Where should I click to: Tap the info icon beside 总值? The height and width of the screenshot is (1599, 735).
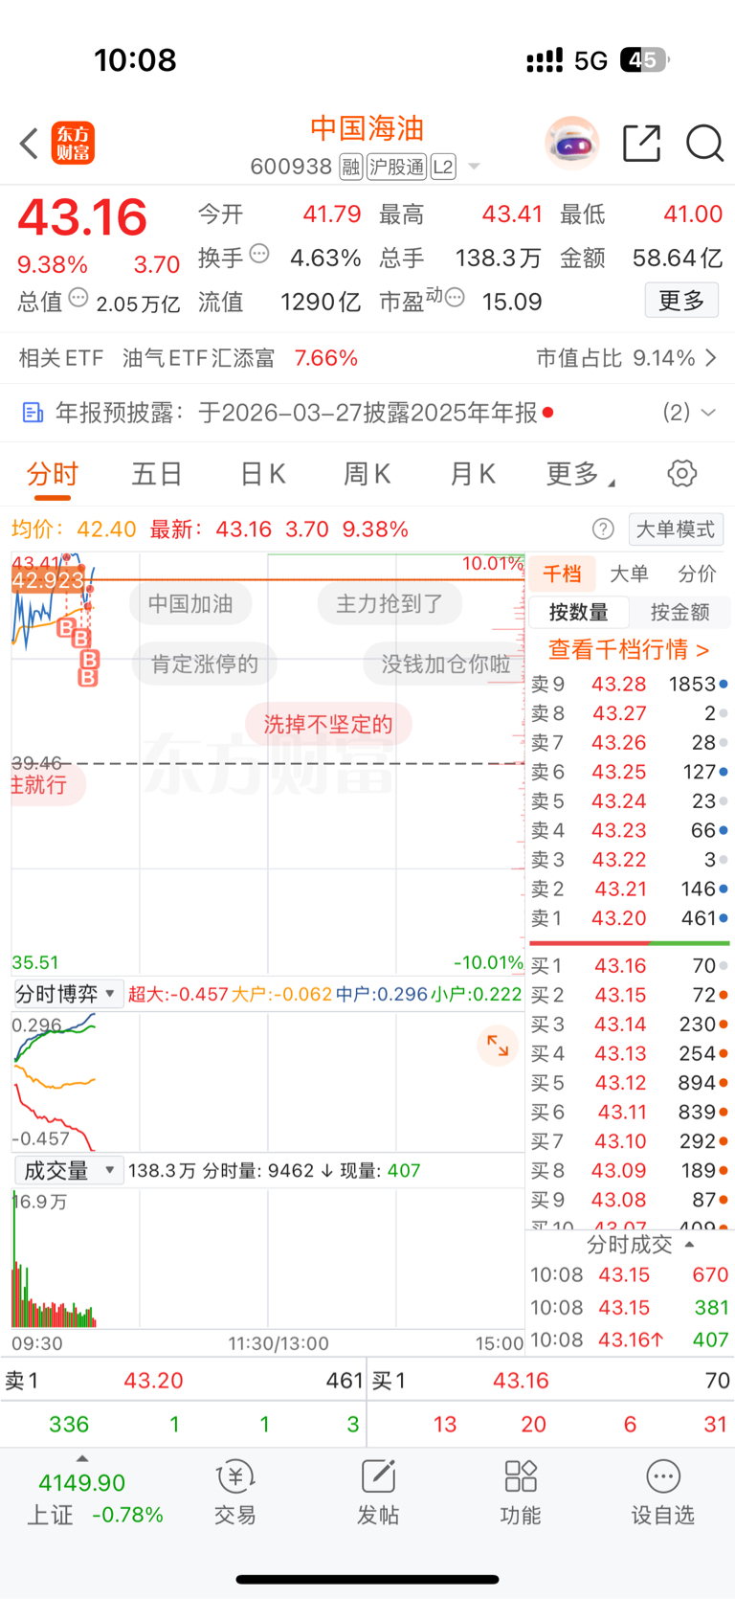(x=78, y=298)
